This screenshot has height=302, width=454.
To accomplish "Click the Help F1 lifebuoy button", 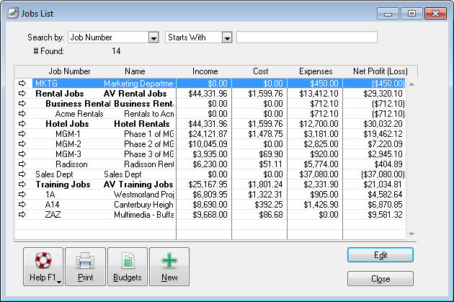I will [43, 267].
